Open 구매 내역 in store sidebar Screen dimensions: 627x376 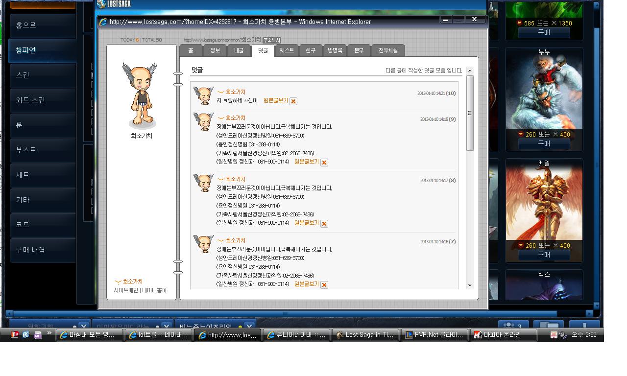(43, 250)
